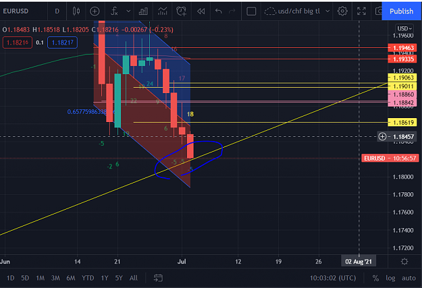422x288 pixels.
Task: Click the Publish button
Action: (x=402, y=11)
